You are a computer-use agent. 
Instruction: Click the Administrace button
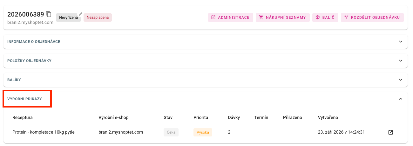coord(231,17)
